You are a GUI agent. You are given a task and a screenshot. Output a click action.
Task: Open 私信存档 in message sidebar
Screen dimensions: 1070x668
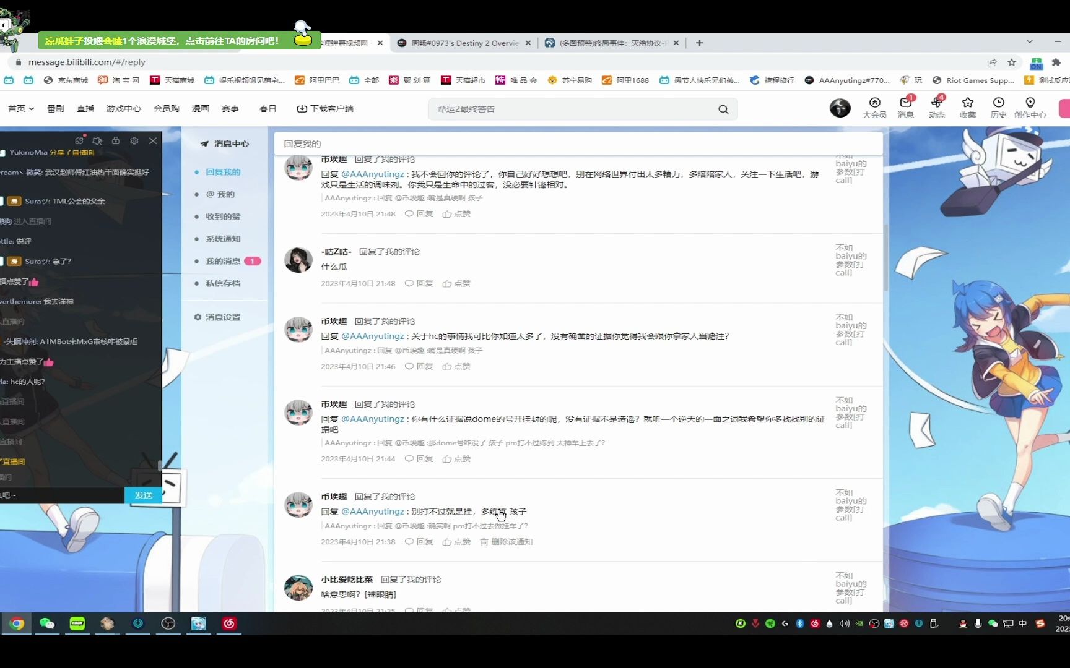click(223, 283)
